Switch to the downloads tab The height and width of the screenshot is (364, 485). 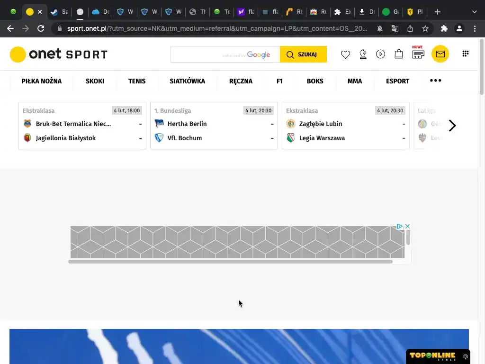367,12
